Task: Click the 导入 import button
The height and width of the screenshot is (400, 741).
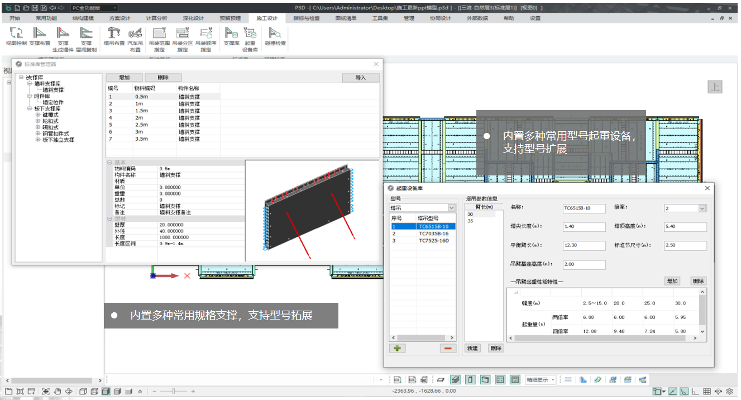Action: click(360, 78)
